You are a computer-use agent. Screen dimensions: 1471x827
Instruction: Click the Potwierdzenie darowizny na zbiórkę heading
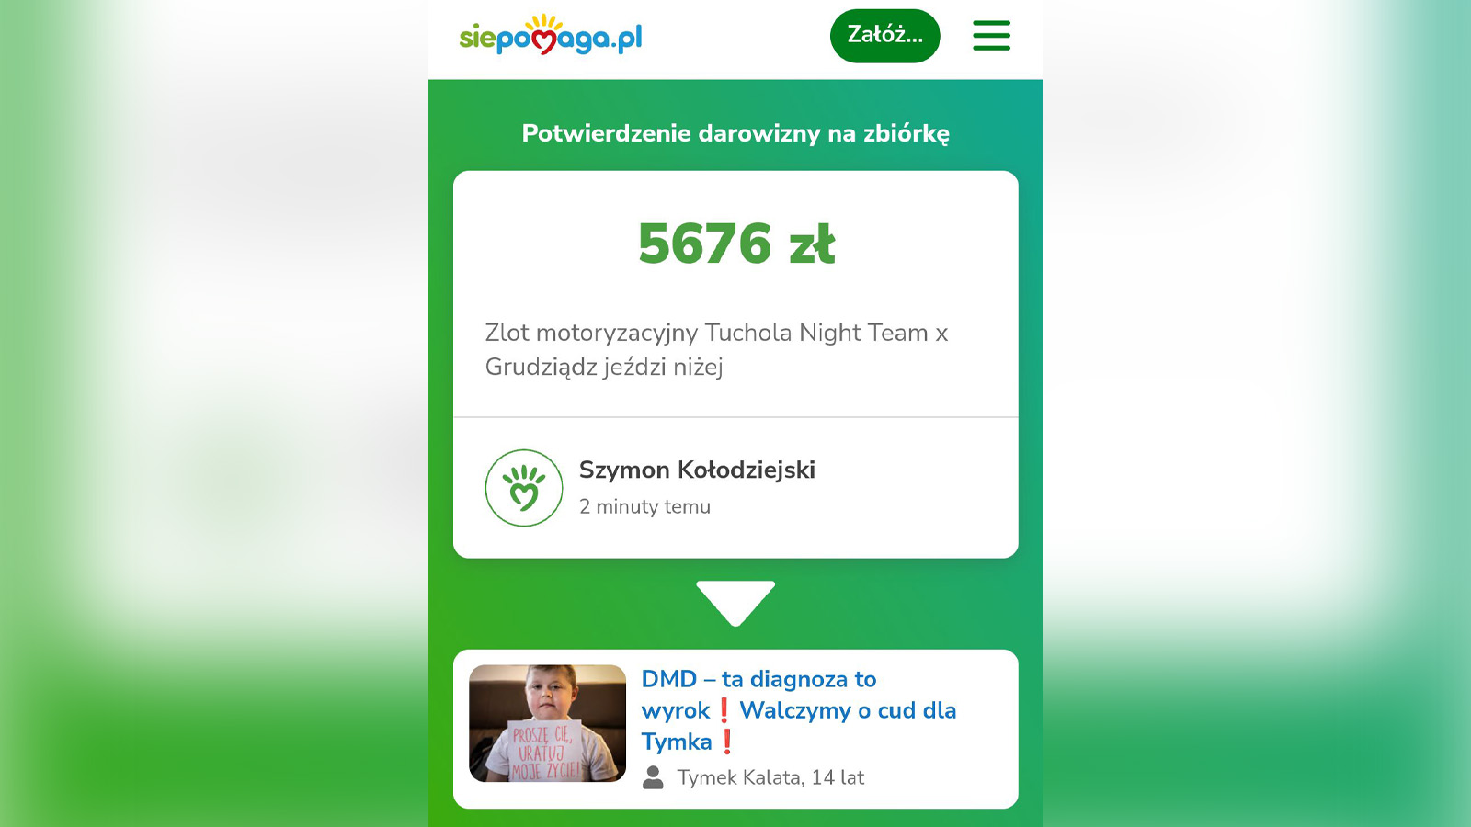pos(735,133)
